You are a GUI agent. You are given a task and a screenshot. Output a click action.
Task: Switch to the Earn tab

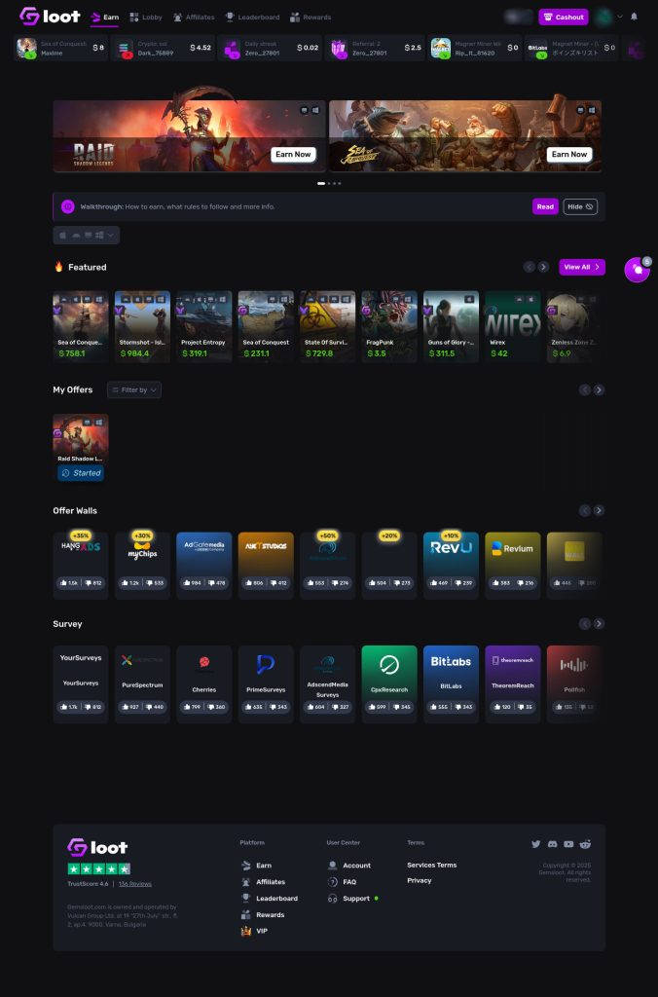pyautogui.click(x=105, y=18)
